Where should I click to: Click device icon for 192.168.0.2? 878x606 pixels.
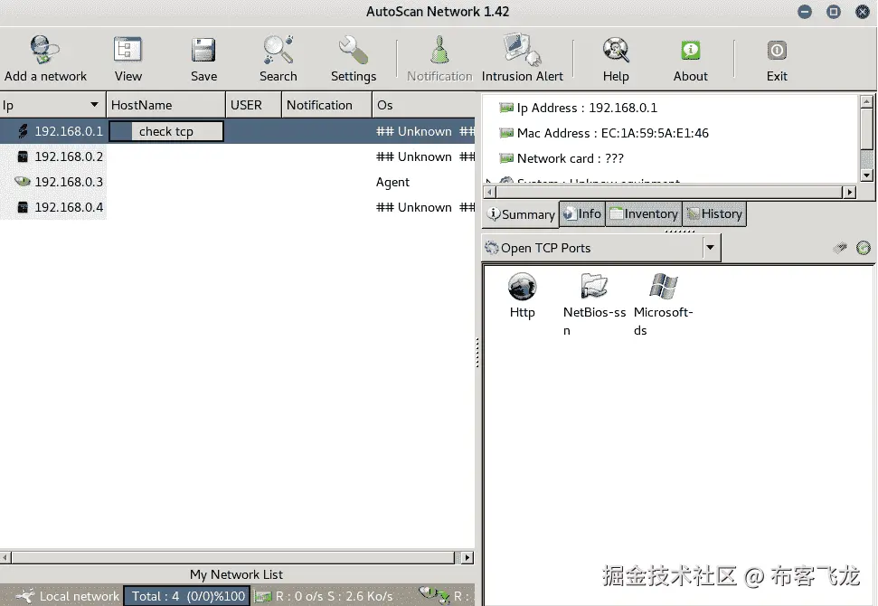point(23,156)
